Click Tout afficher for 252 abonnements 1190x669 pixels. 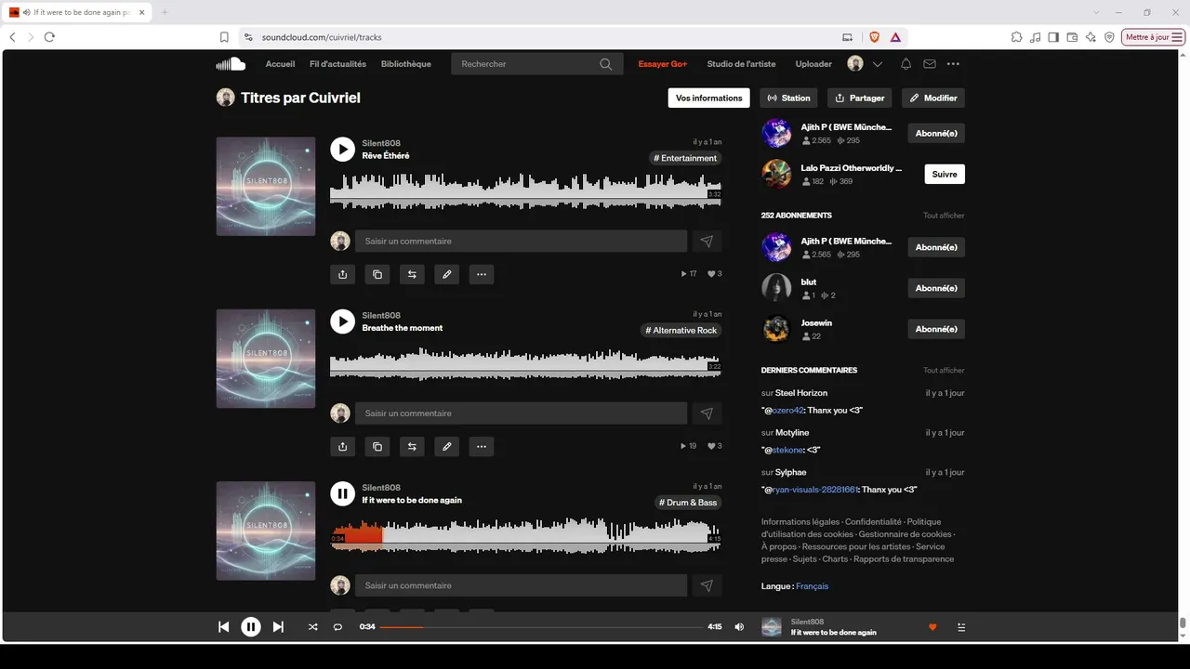(x=944, y=216)
